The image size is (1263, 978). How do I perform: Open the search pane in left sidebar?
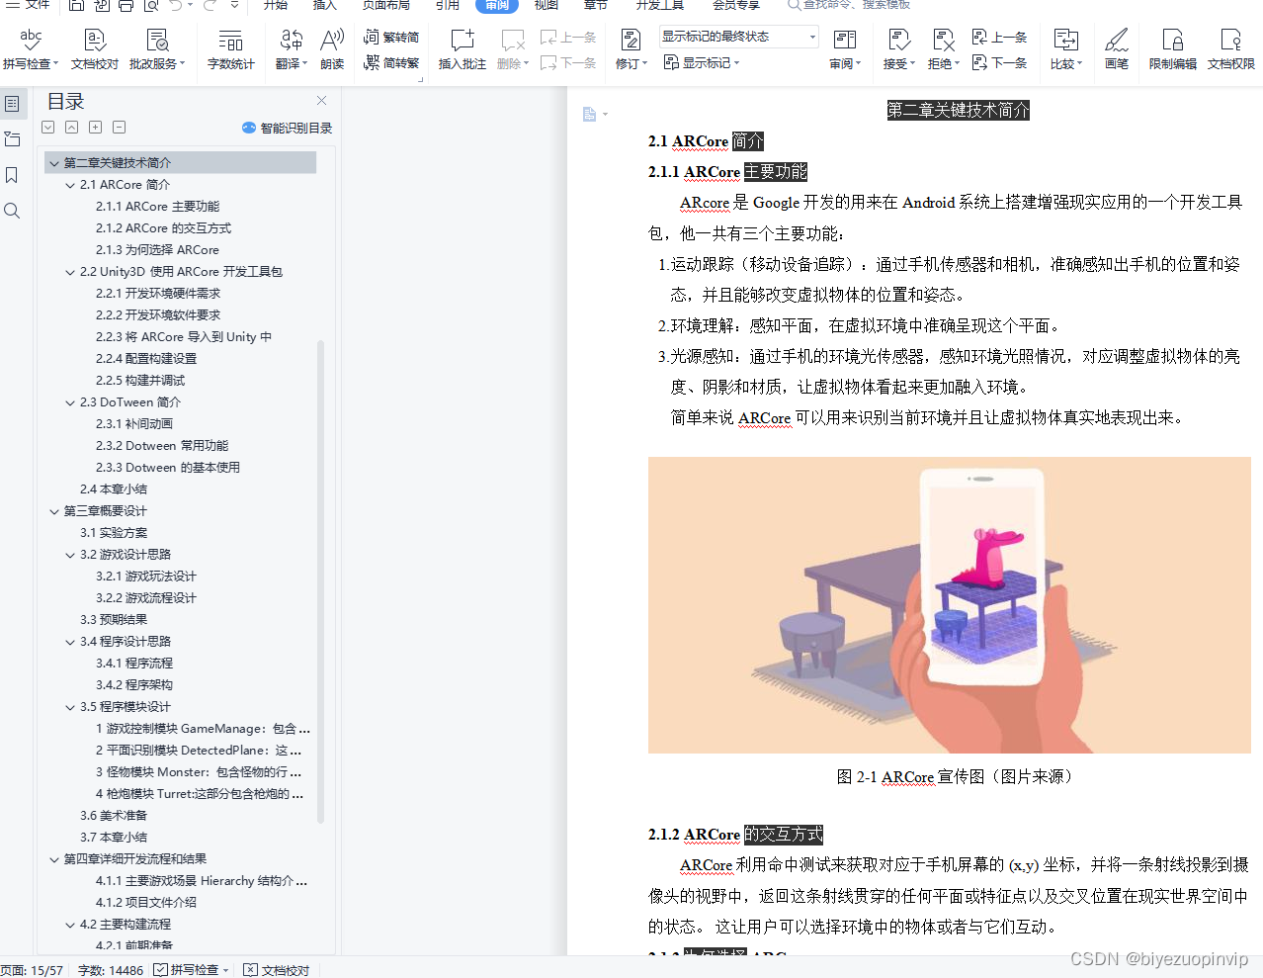pos(12,211)
